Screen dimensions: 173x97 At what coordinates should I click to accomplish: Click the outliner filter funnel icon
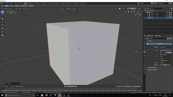[168, 8]
